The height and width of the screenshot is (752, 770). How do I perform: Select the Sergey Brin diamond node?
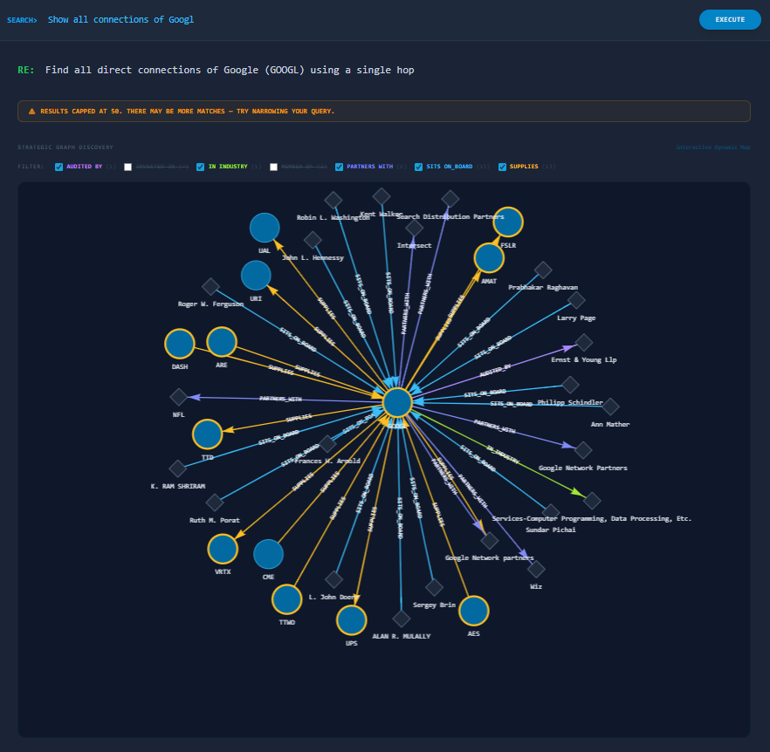[x=434, y=587]
